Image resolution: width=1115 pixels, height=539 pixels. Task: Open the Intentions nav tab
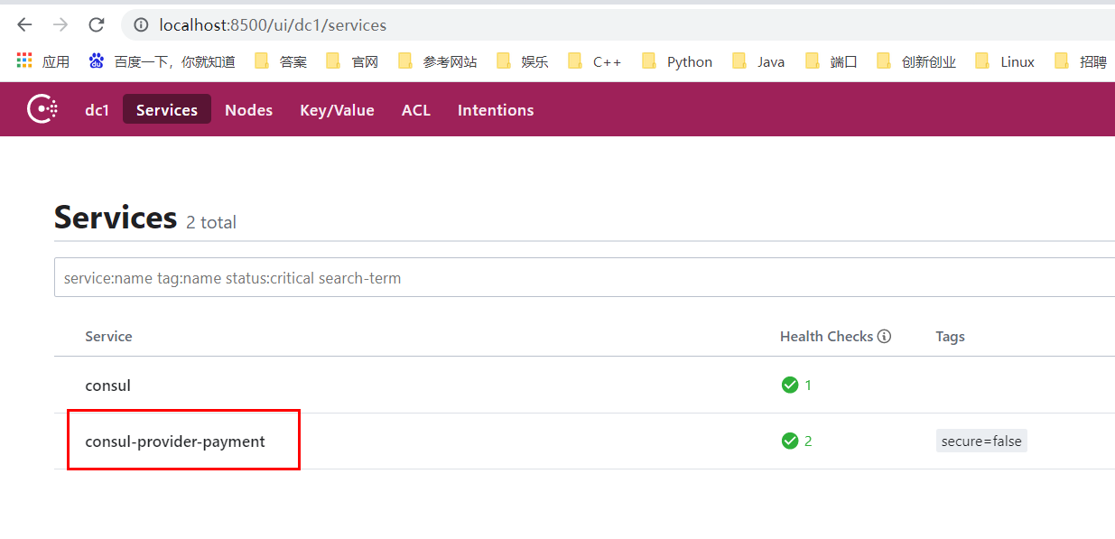click(496, 109)
